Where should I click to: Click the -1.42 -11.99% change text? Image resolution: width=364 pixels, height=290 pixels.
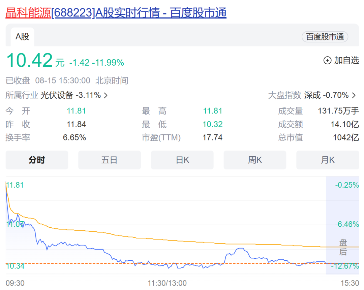(x=97, y=63)
